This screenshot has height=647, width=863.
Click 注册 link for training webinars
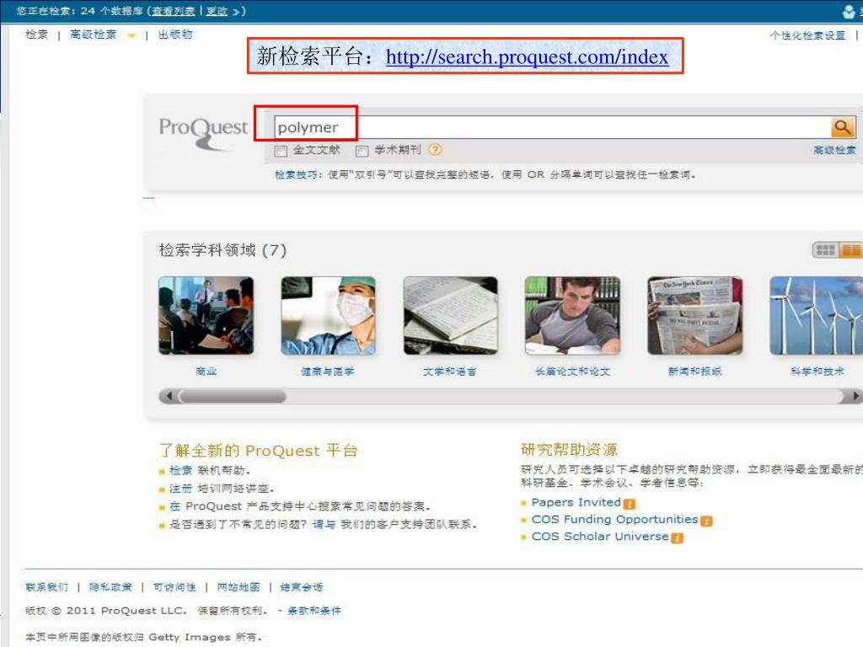click(181, 489)
